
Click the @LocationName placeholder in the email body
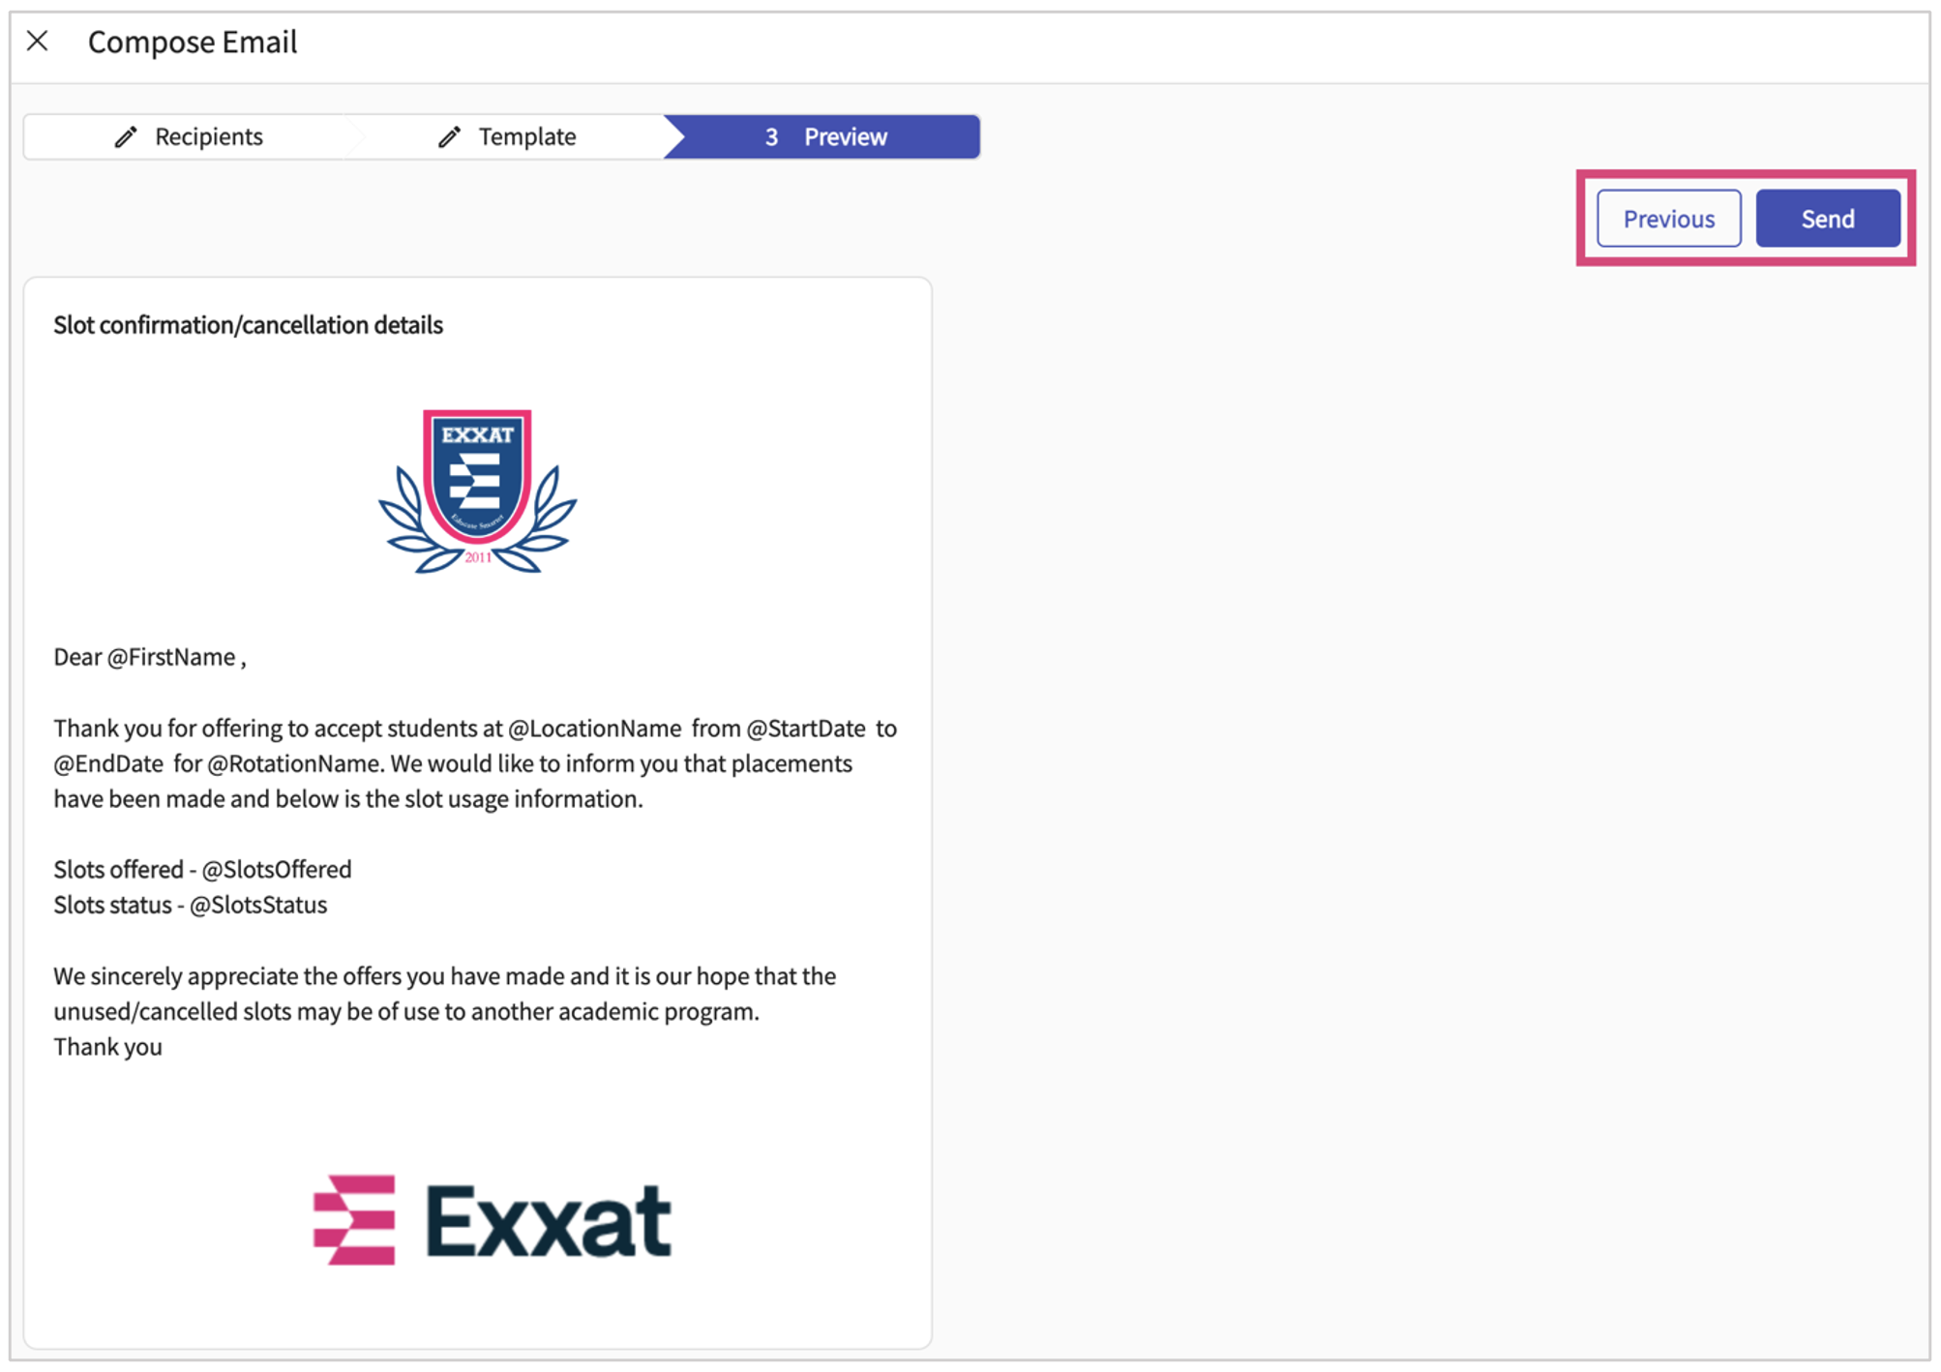595,729
